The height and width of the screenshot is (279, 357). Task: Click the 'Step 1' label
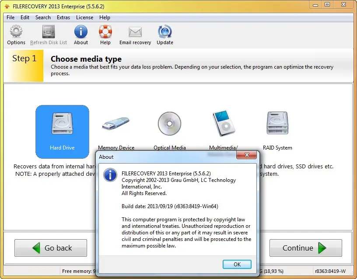[x=24, y=59]
